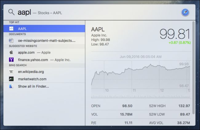Click the MarketWatch icon

click(11, 79)
